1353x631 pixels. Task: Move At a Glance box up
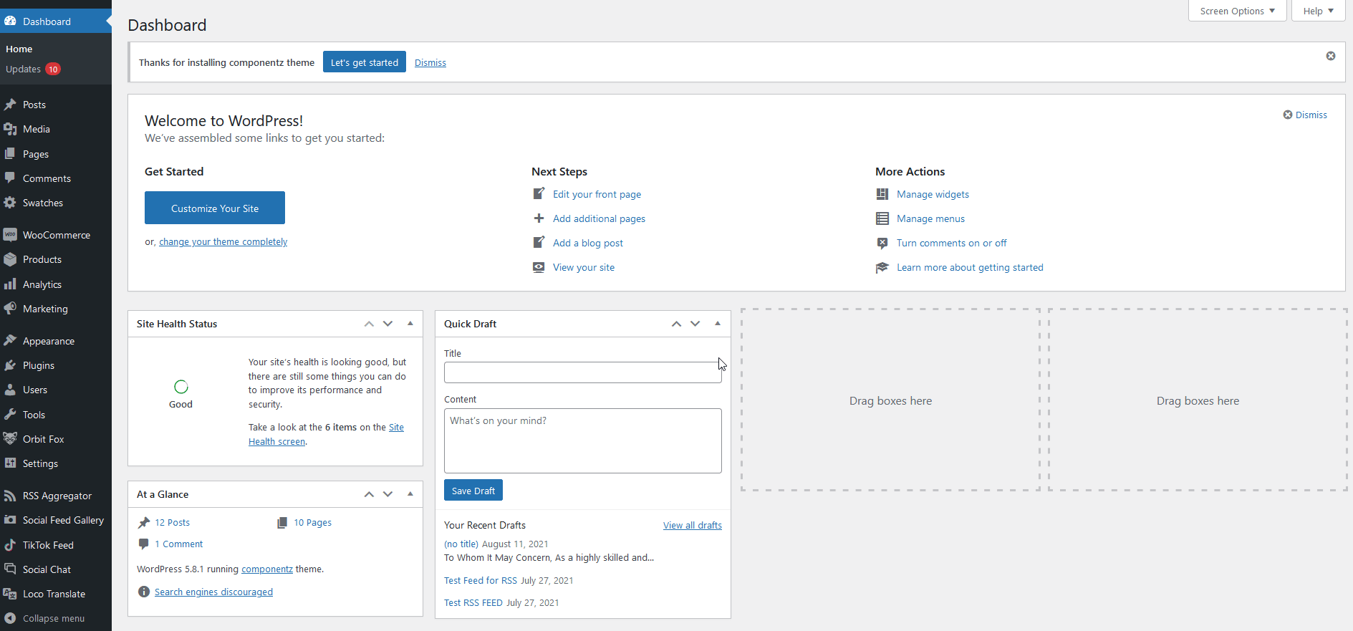(x=369, y=494)
